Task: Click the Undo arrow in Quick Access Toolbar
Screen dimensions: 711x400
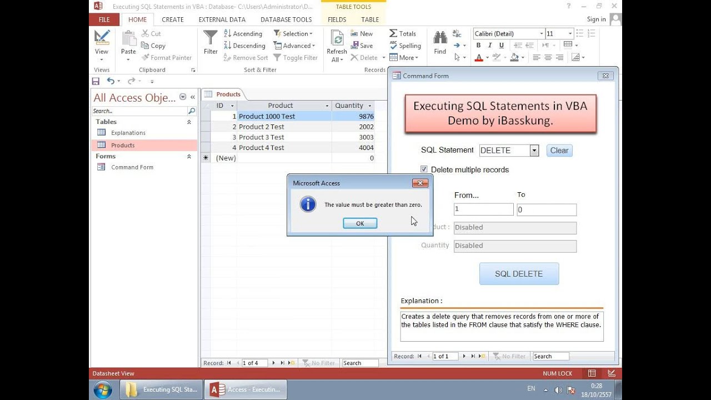Action: point(111,81)
